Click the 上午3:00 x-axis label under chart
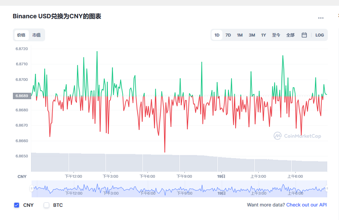 pos(258,176)
